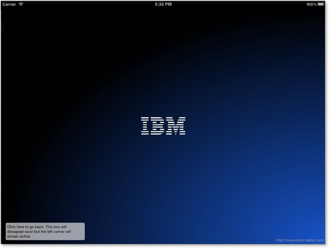
Task: Click the 100% battery percentage text
Action: point(311,4)
